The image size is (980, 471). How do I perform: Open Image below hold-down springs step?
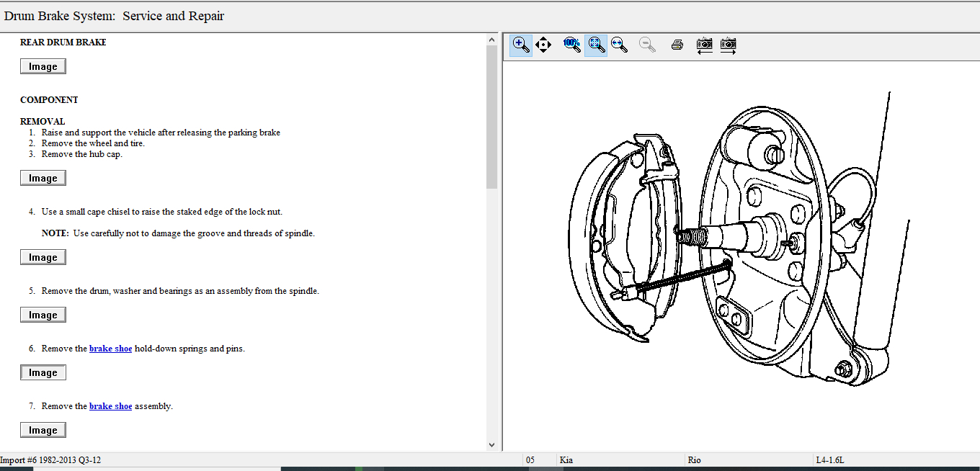tap(43, 372)
